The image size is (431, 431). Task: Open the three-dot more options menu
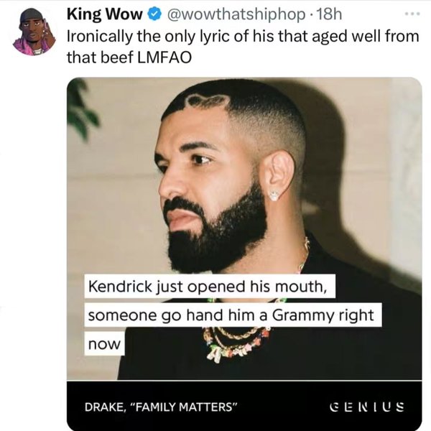click(412, 14)
